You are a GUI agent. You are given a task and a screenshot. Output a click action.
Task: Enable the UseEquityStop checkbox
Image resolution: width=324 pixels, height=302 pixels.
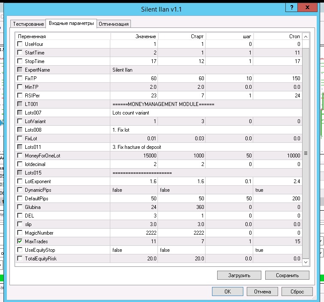click(x=20, y=250)
